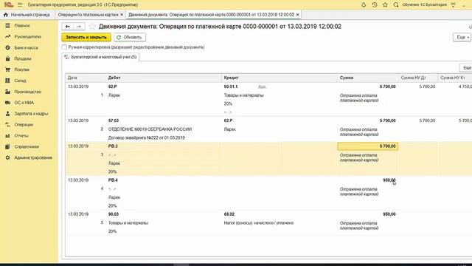This screenshot has height=266, width=472.
Task: Open the main menu hamburger icon
Action: 20,5
